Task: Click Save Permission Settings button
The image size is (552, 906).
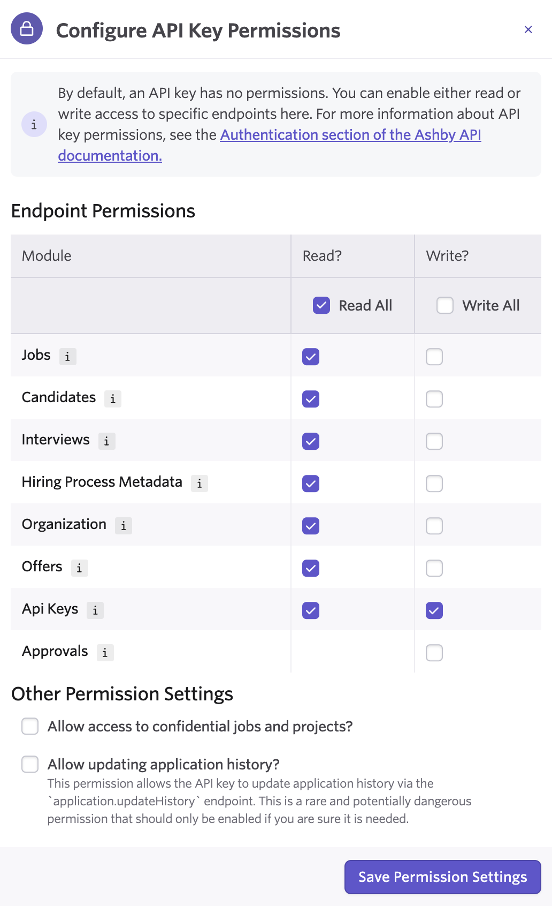Action: point(442,877)
